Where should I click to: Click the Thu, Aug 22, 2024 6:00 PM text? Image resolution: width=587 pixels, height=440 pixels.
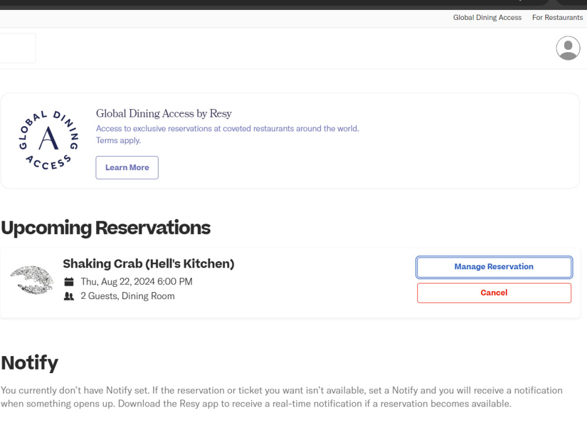(136, 282)
